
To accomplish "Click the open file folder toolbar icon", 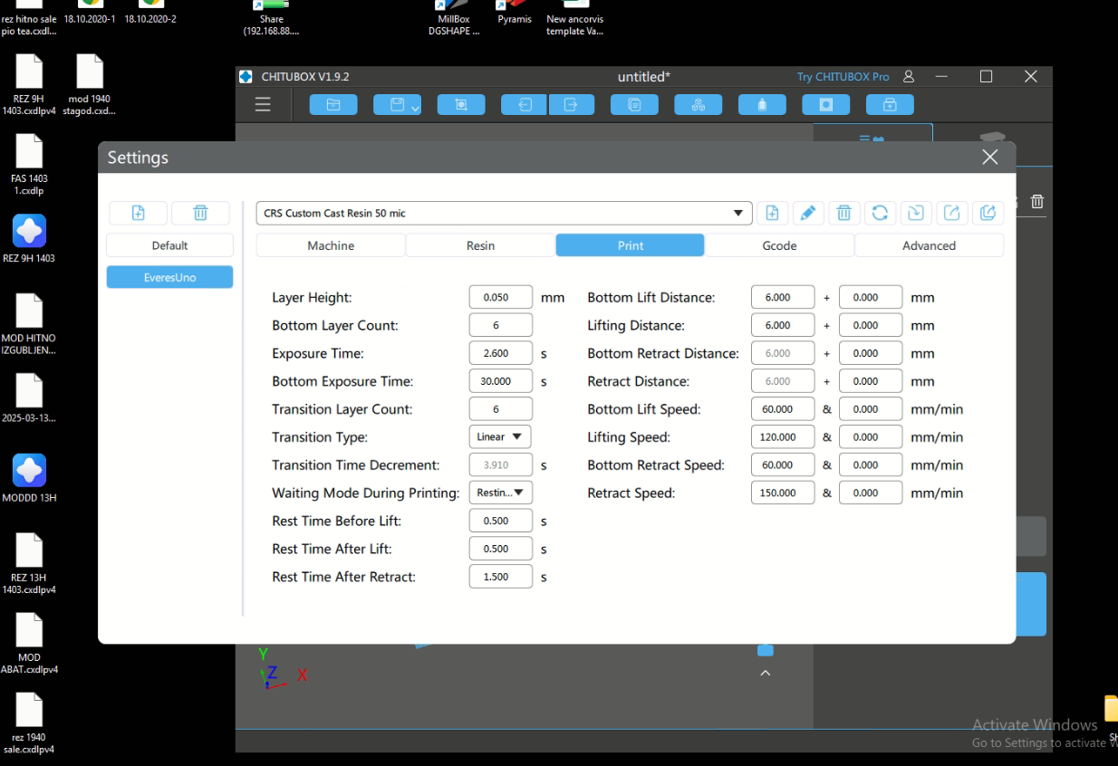I will (x=333, y=105).
